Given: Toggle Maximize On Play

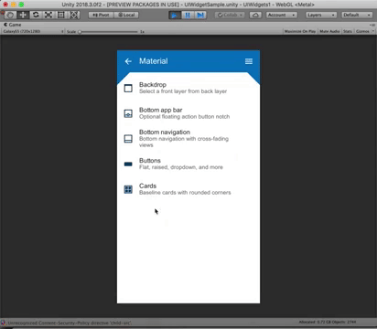Looking at the screenshot, I should pyautogui.click(x=300, y=31).
